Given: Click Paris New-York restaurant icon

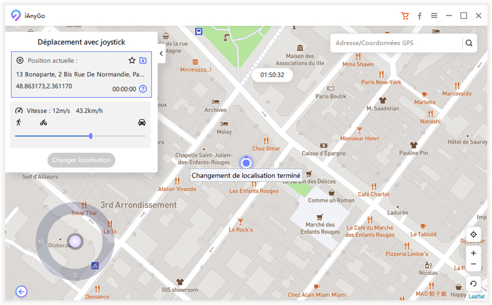Looking at the screenshot, I should (x=381, y=74).
